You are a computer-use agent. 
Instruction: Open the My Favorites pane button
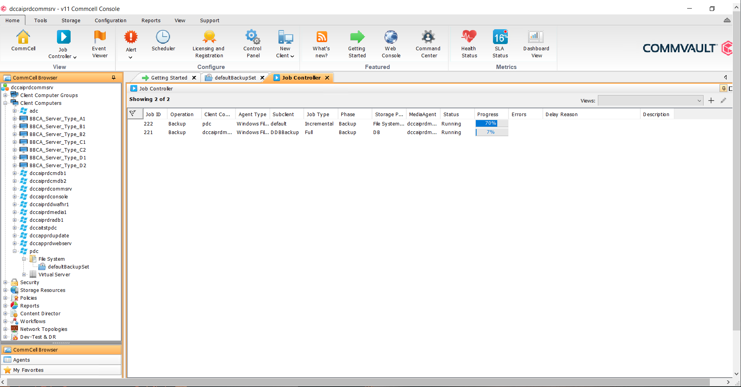(x=61, y=370)
